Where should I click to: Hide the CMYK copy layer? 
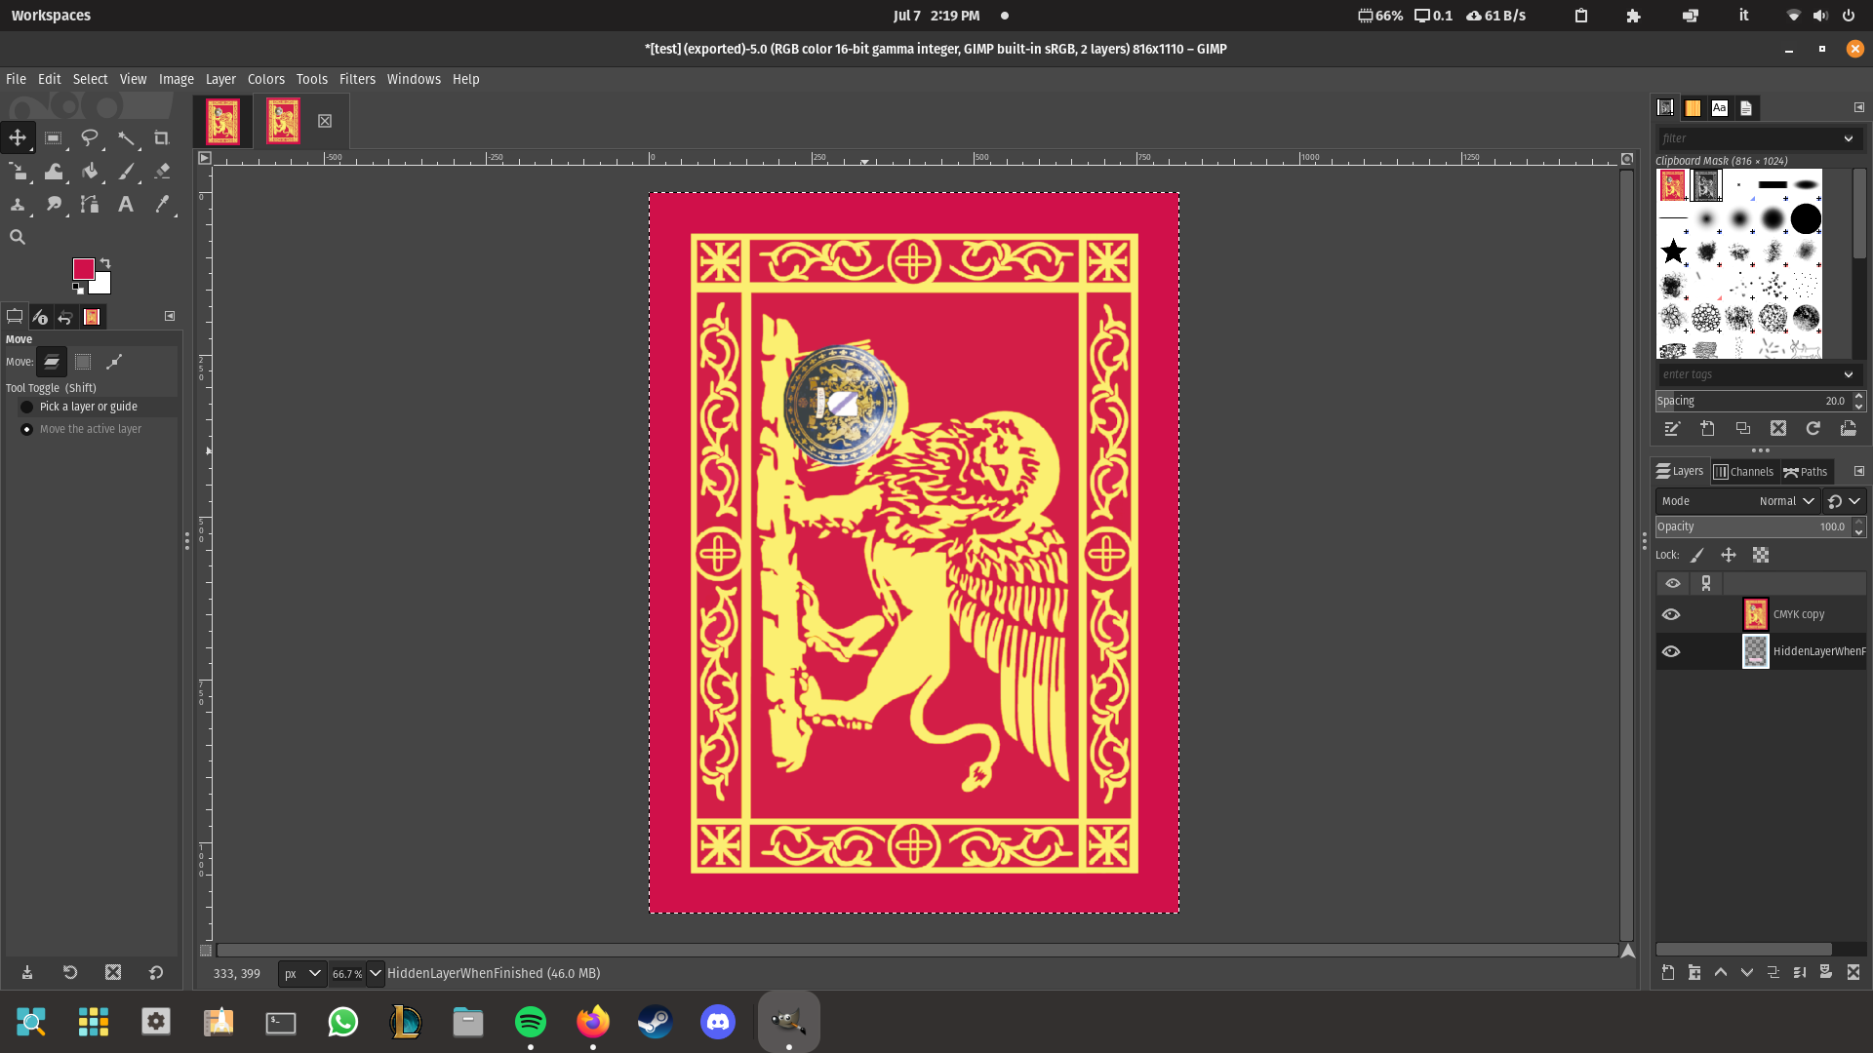coord(1671,614)
